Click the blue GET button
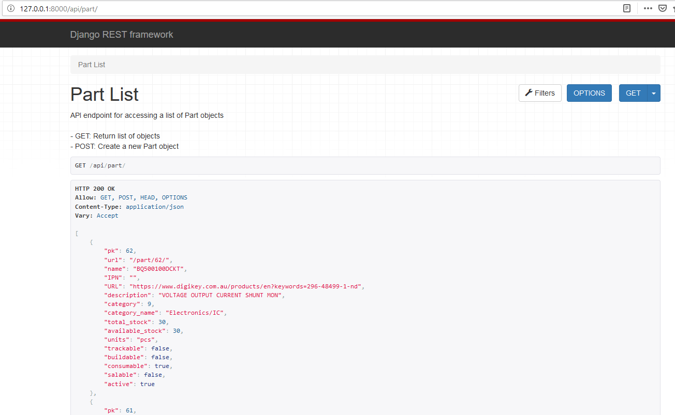675x415 pixels. coord(633,93)
